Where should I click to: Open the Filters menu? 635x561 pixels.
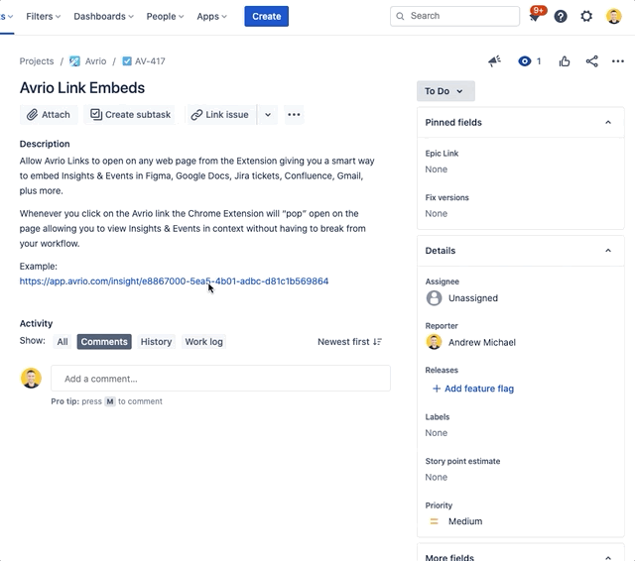coord(44,16)
